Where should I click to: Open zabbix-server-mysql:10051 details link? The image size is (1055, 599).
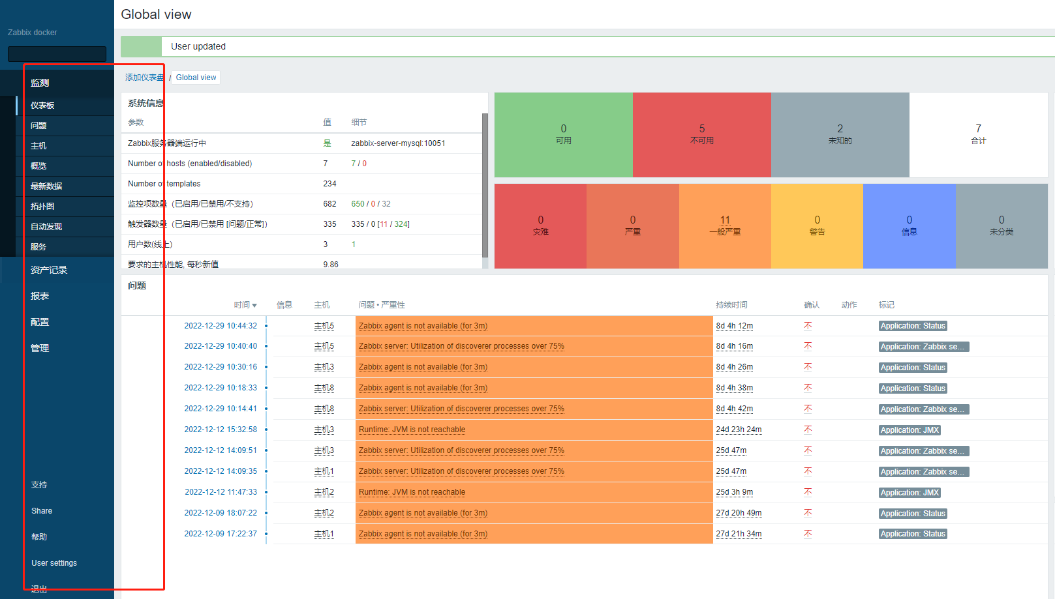pos(398,143)
